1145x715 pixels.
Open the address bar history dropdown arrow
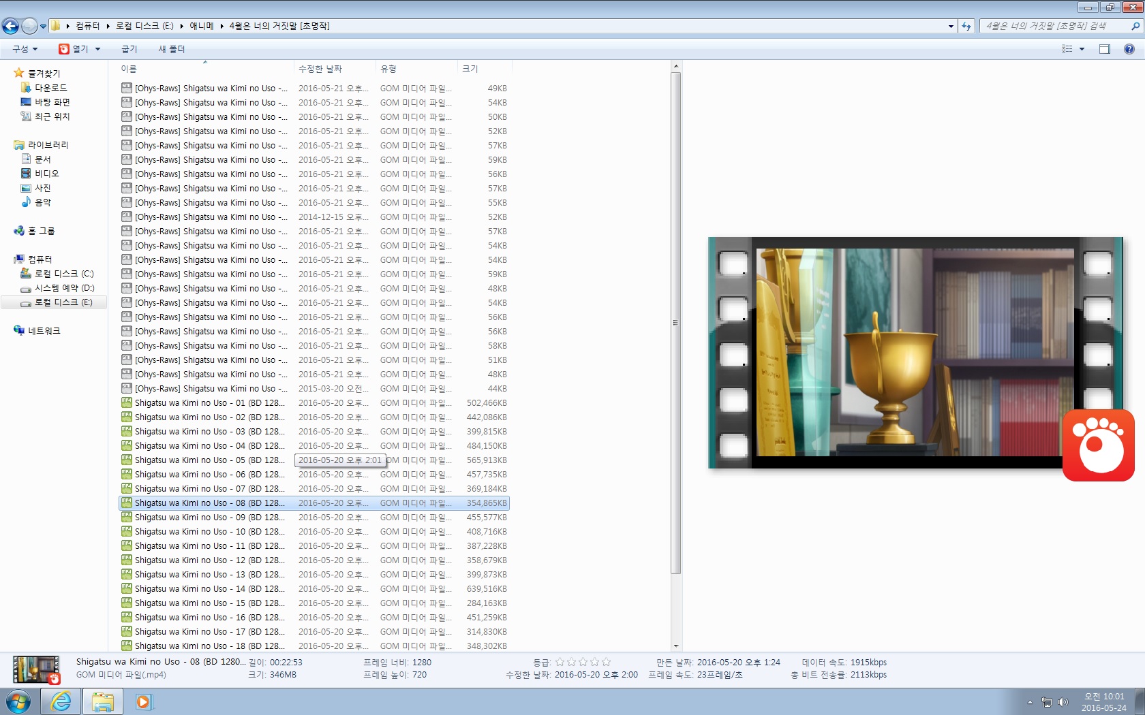[951, 26]
